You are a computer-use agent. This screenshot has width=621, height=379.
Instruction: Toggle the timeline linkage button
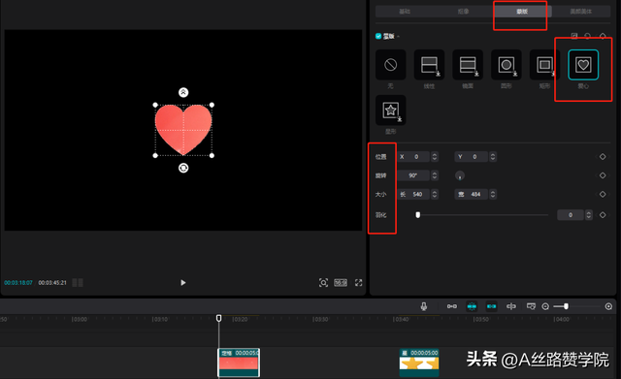click(492, 306)
